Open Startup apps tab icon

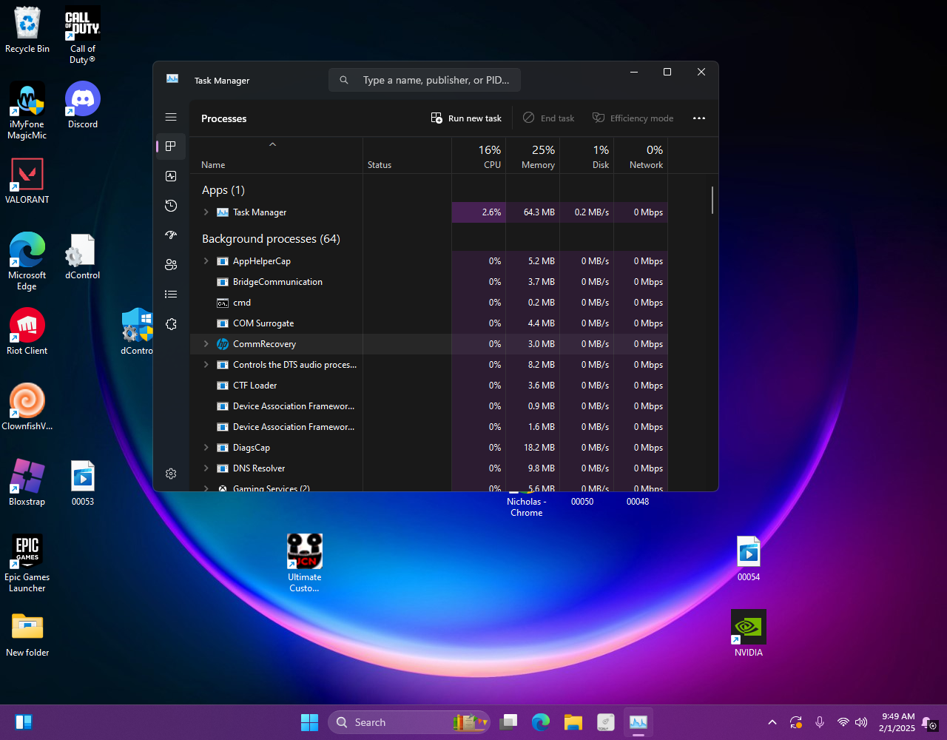[x=171, y=235]
